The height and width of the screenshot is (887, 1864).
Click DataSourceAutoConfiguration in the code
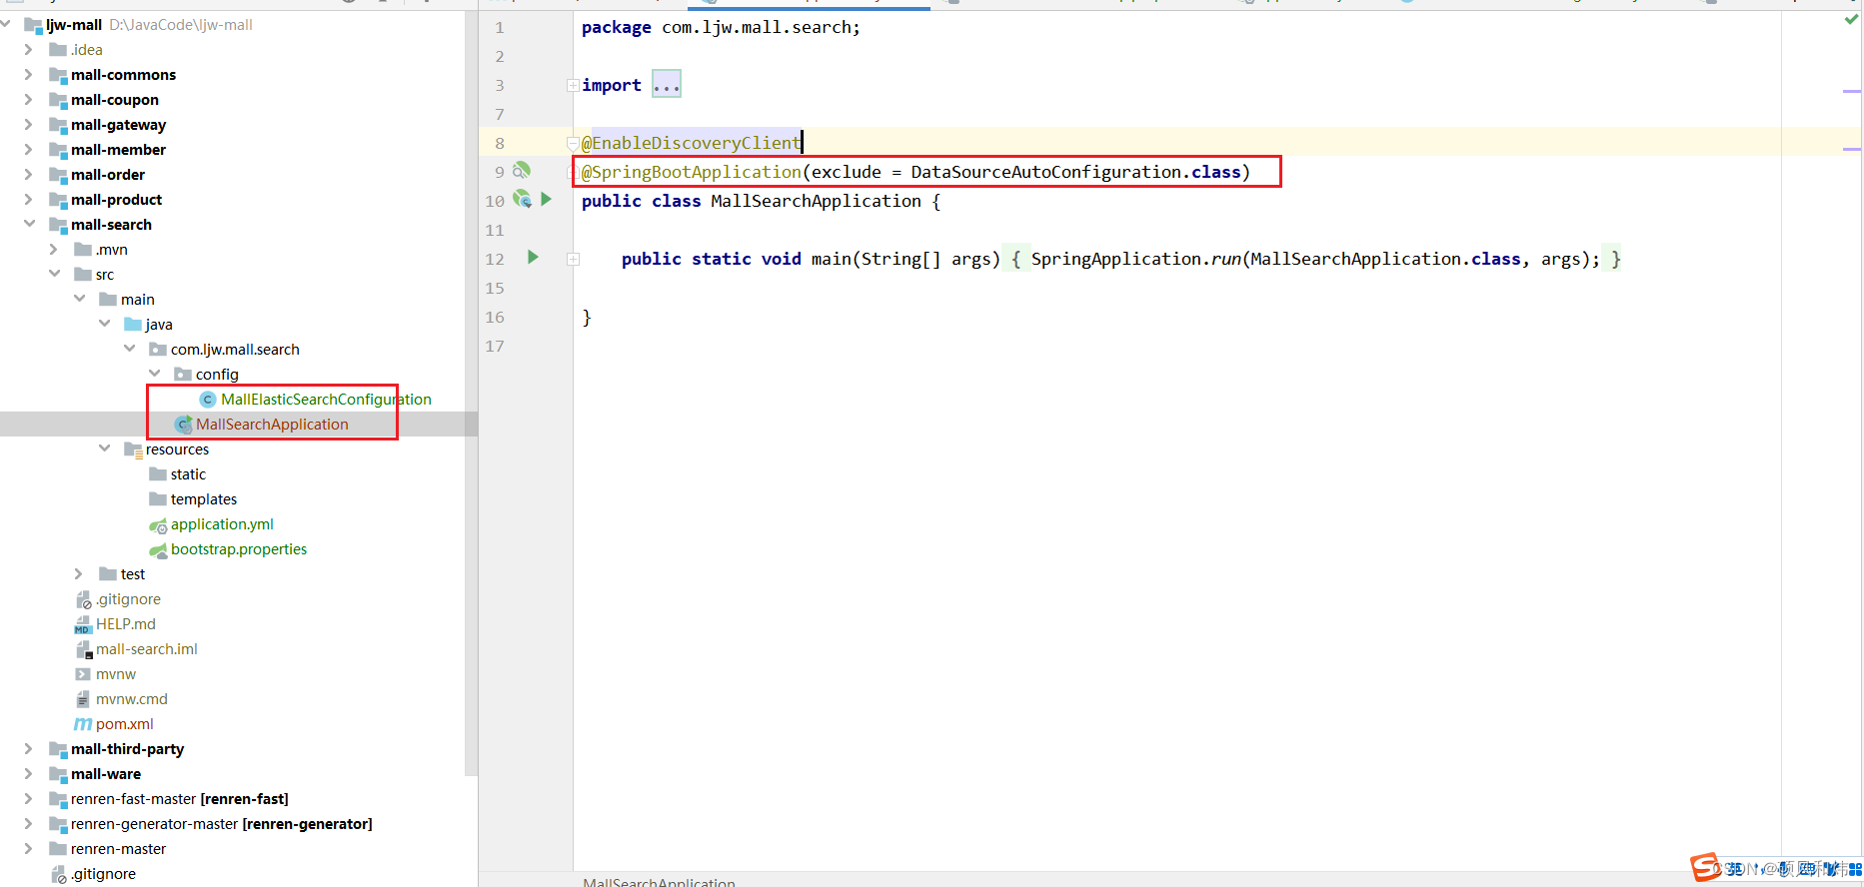[1045, 172]
